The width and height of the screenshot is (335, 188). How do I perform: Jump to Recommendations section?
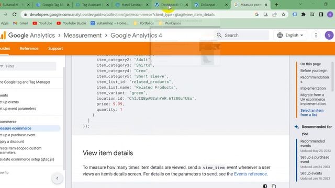coord(315,79)
